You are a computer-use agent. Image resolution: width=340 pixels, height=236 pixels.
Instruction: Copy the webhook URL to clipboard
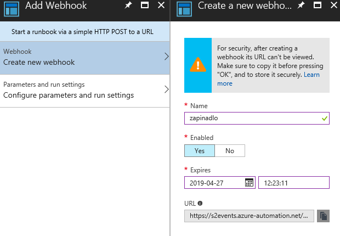(x=323, y=216)
